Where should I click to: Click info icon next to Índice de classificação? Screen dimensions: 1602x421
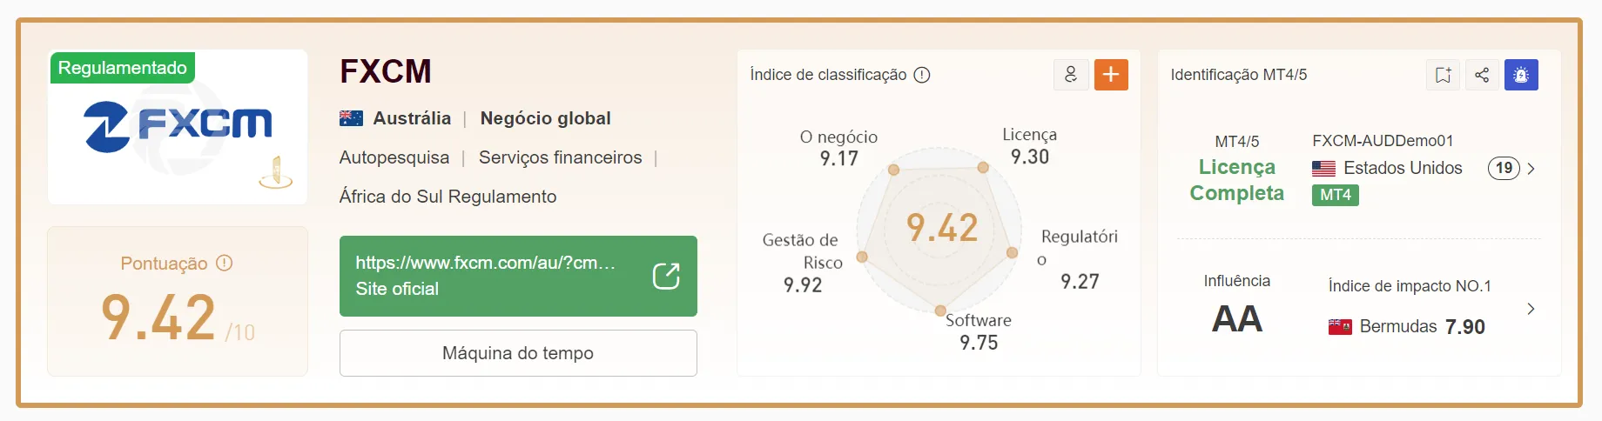click(922, 75)
